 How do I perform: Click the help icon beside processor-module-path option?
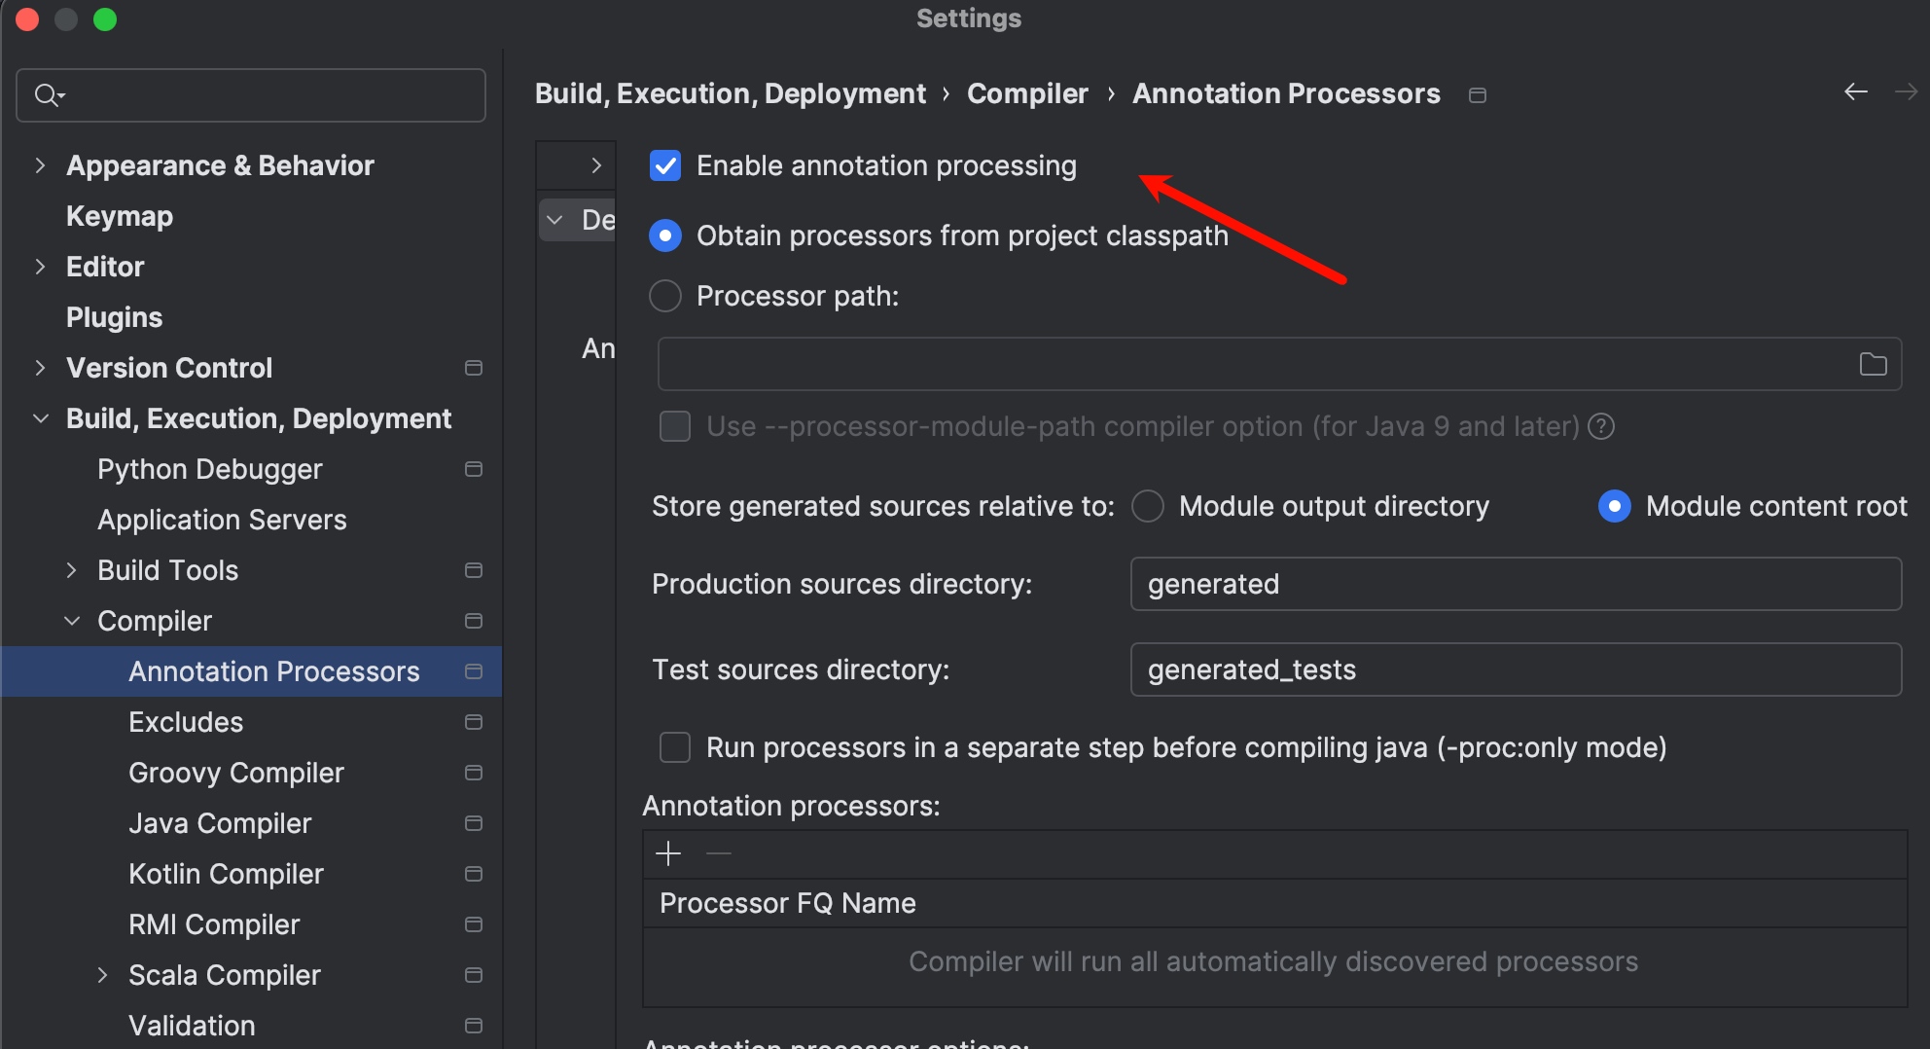pos(1601,426)
